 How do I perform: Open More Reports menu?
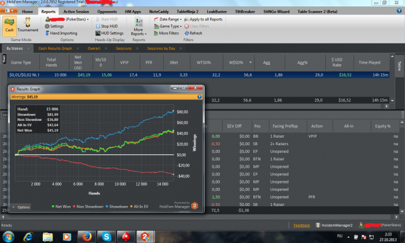click(139, 27)
